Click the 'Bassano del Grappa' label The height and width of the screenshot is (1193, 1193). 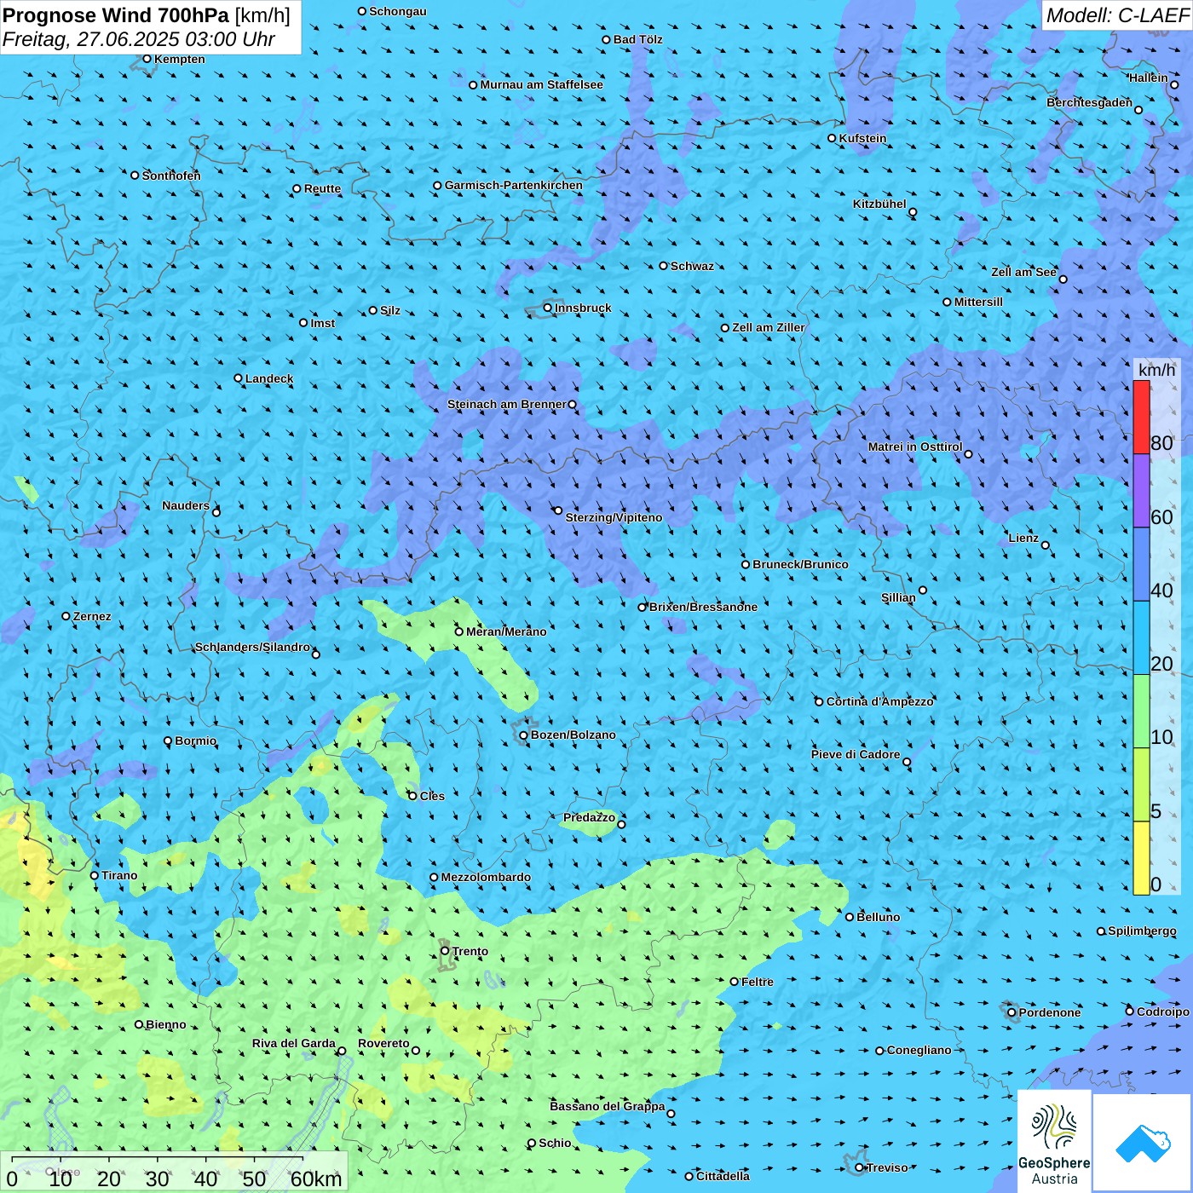click(x=608, y=1106)
